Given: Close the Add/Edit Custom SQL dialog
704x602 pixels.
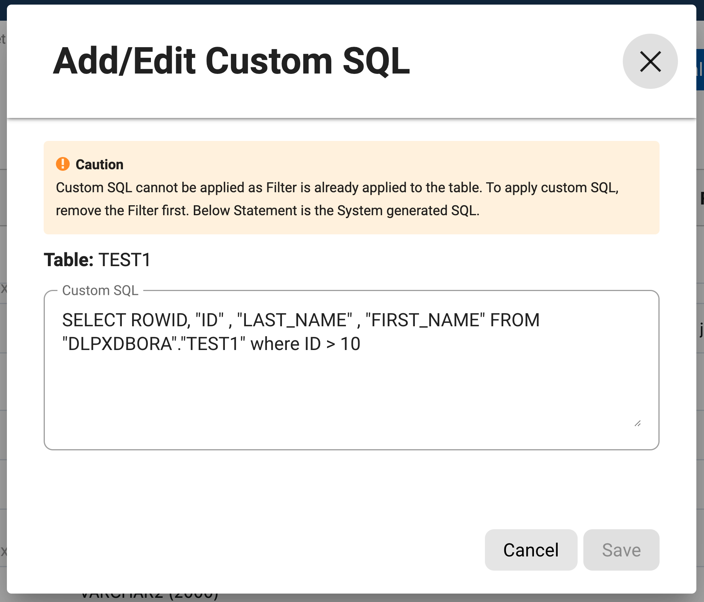Looking at the screenshot, I should coord(650,61).
